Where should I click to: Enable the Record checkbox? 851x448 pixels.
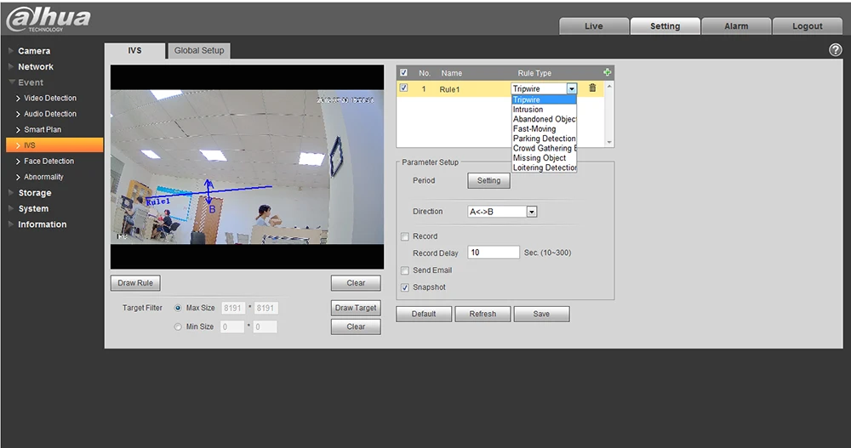(x=405, y=236)
